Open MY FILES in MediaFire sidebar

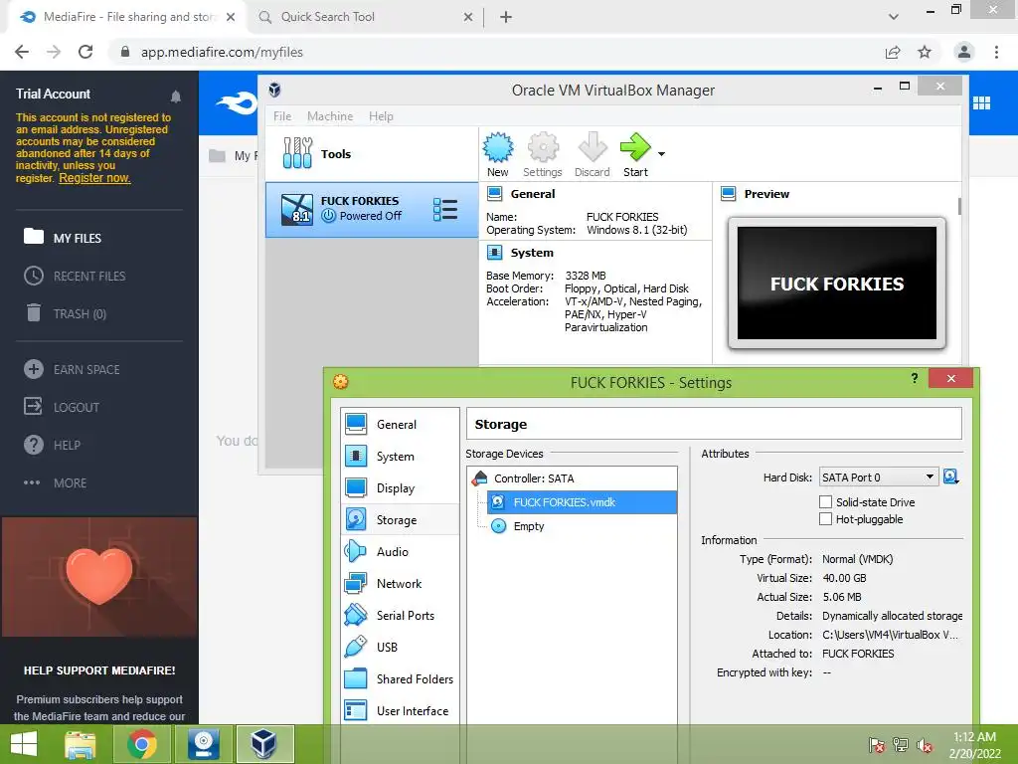coord(63,238)
